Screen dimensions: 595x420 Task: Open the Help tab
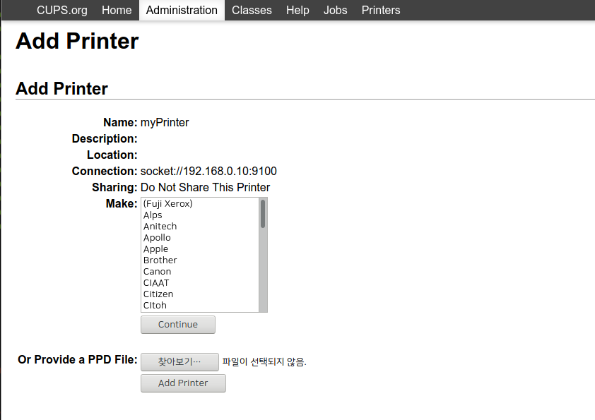297,10
